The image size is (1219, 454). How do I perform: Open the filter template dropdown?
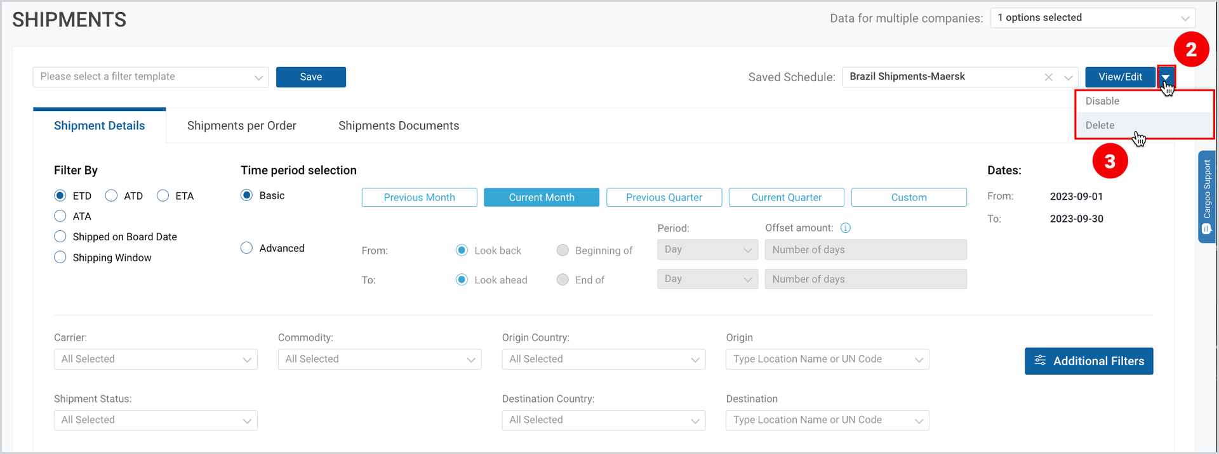[x=151, y=77]
